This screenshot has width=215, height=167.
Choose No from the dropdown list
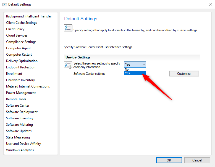(x=135, y=70)
